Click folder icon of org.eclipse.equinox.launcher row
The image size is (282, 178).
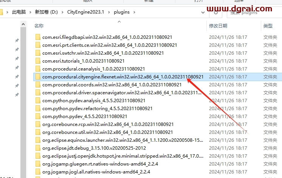pos(38,140)
